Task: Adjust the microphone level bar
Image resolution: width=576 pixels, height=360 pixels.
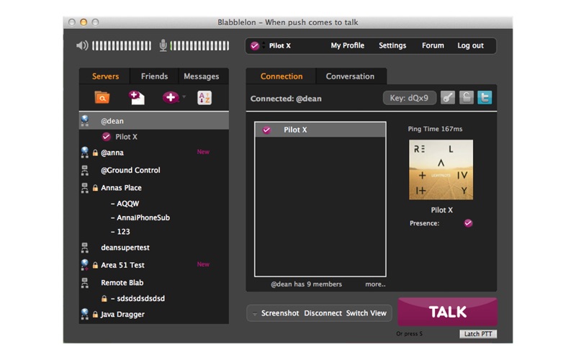Action: coord(199,45)
